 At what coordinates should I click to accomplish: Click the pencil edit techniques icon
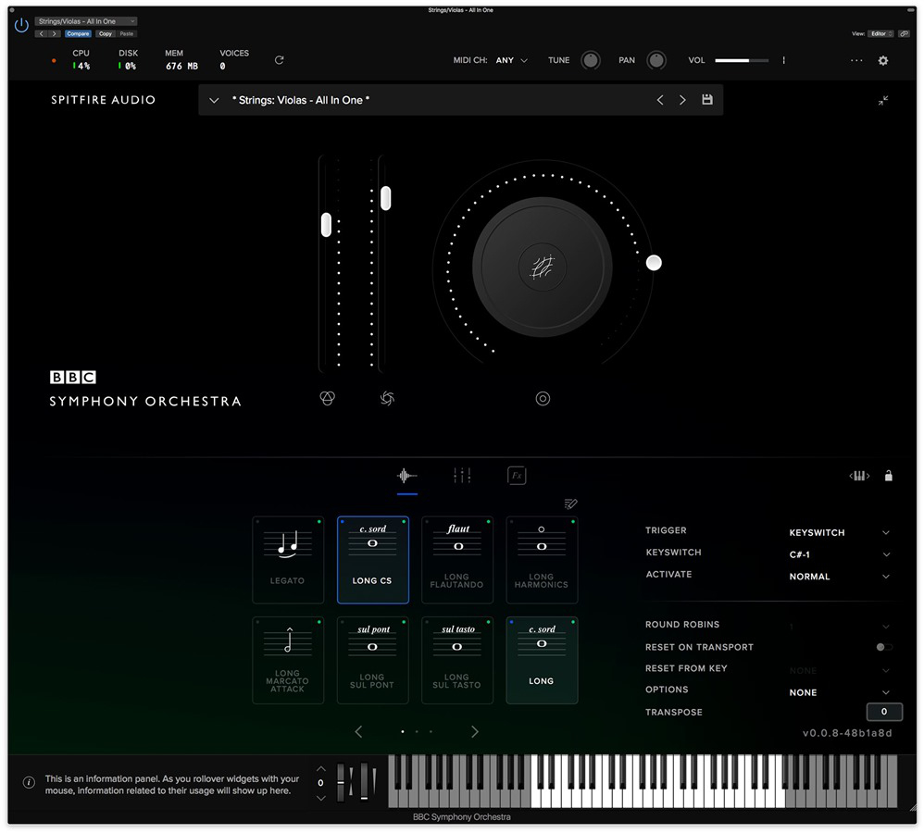570,504
